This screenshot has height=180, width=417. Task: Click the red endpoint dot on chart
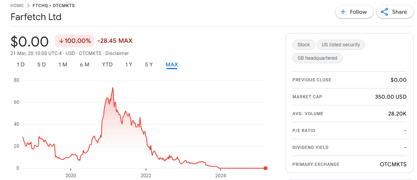(x=266, y=168)
